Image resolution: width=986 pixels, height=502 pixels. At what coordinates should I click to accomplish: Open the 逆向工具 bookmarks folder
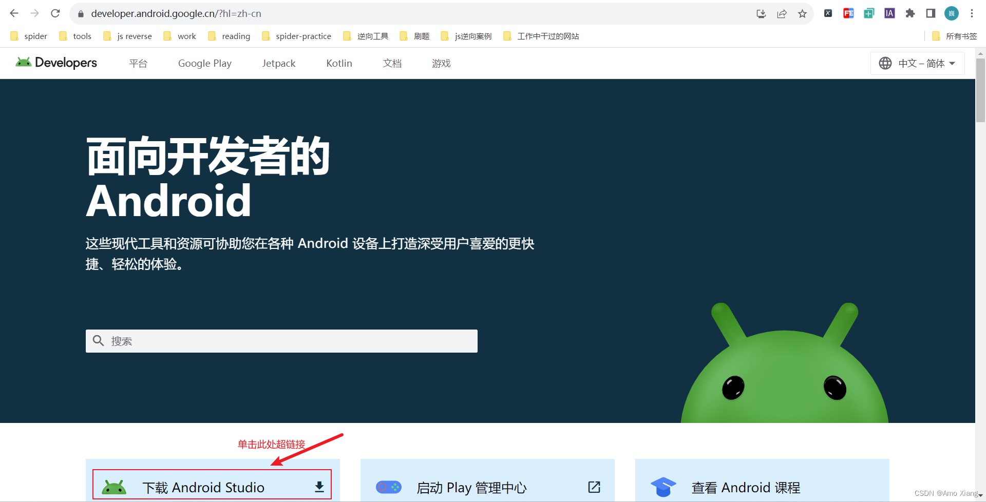tap(366, 36)
